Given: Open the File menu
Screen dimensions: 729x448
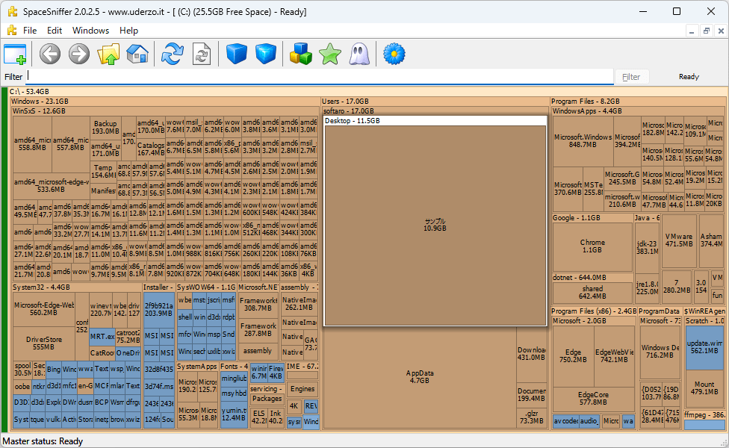Looking at the screenshot, I should 30,31.
